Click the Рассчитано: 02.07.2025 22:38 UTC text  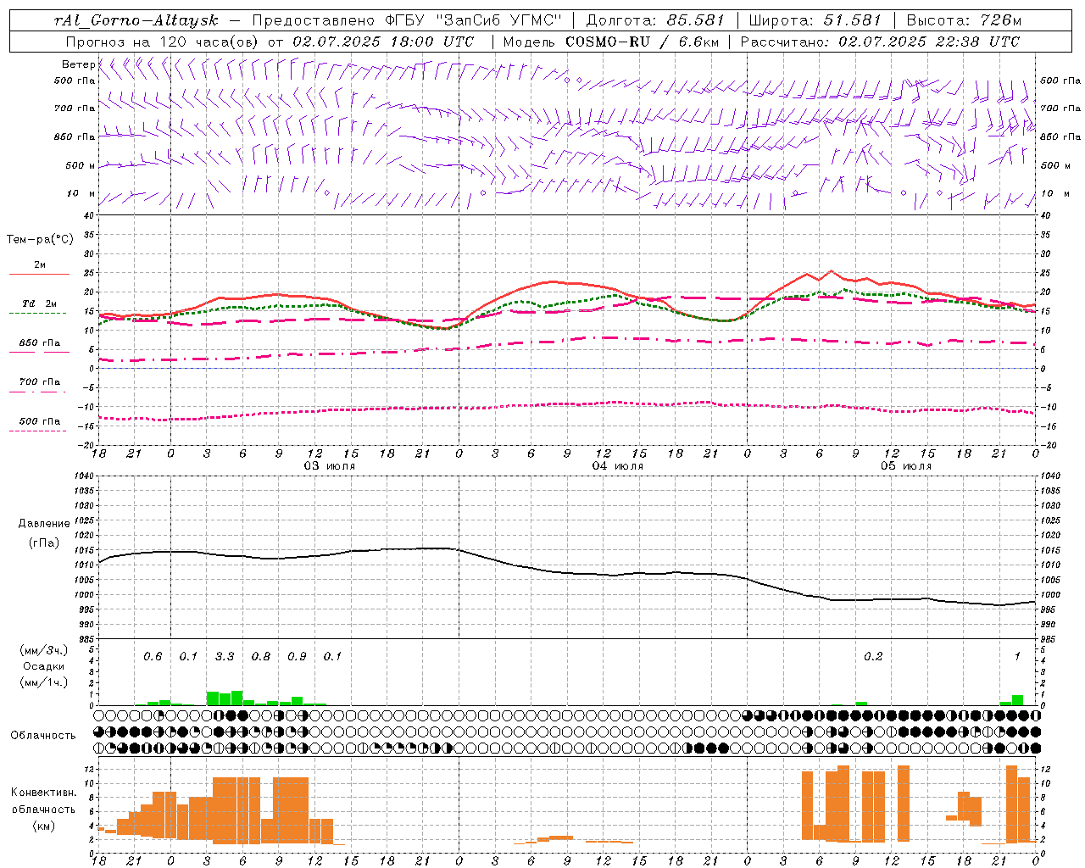(x=880, y=42)
